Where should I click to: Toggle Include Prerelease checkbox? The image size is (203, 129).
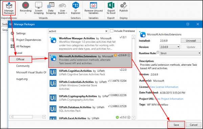tap(112, 31)
